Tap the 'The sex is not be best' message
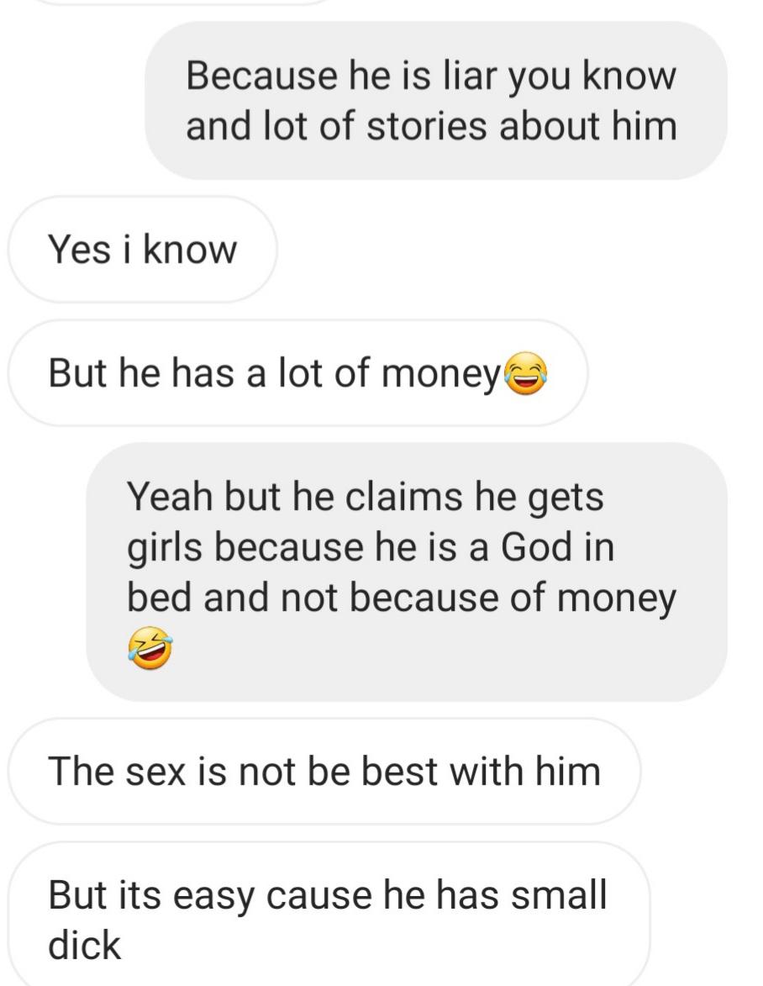763x986 pixels. tap(324, 771)
